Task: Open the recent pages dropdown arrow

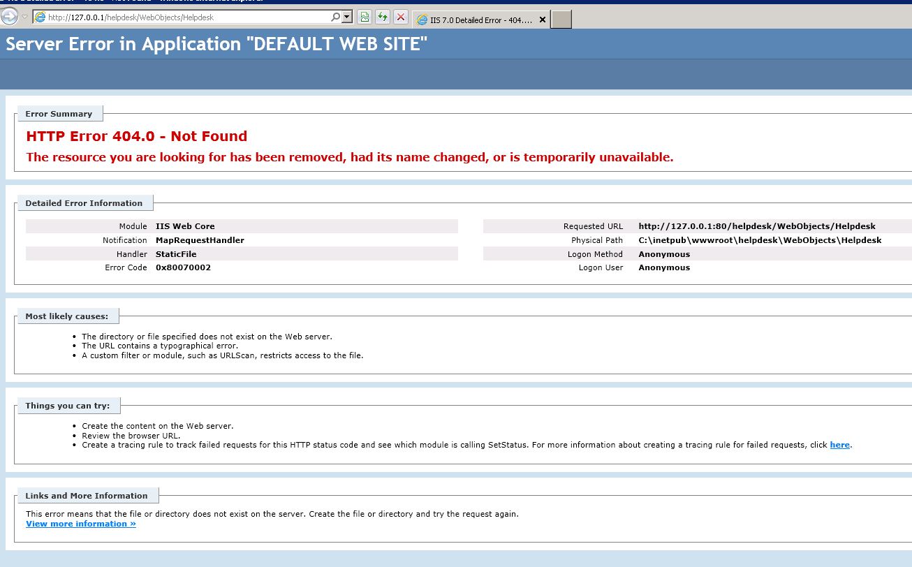Action: 25,16
